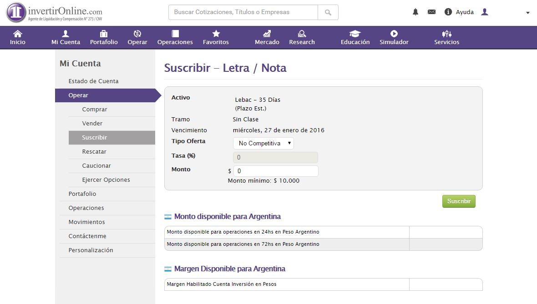Click 'Monto disponible para operaciones en 24hs' row

pos(323,232)
